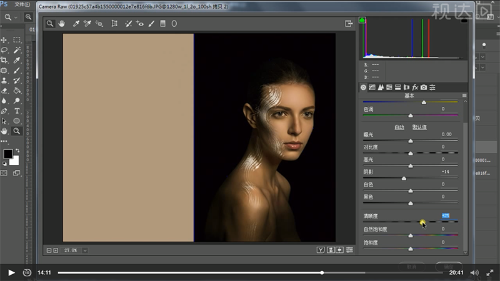Swap before and after settings

click(331, 250)
